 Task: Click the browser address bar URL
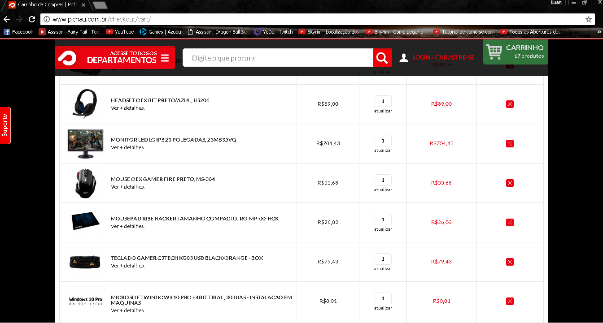click(x=101, y=19)
